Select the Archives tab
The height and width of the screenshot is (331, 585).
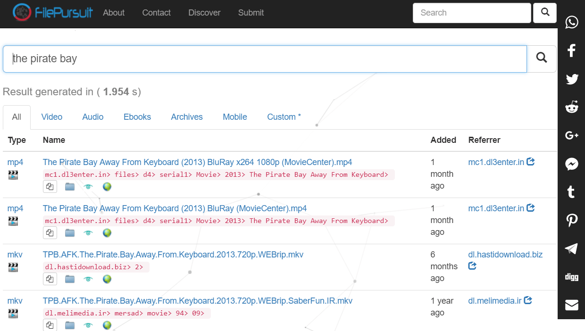tap(187, 117)
